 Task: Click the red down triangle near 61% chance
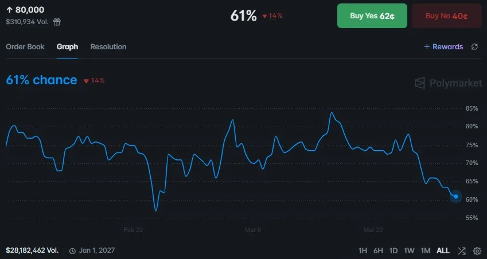86,81
